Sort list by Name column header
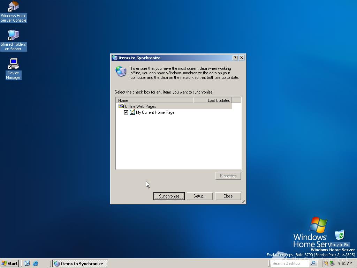The width and height of the screenshot is (357, 268). pyautogui.click(x=154, y=100)
